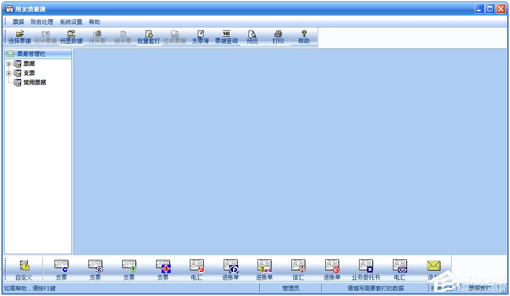The width and height of the screenshot is (510, 296).
Task: Expand the 票据 tree node
Action: (x=8, y=64)
